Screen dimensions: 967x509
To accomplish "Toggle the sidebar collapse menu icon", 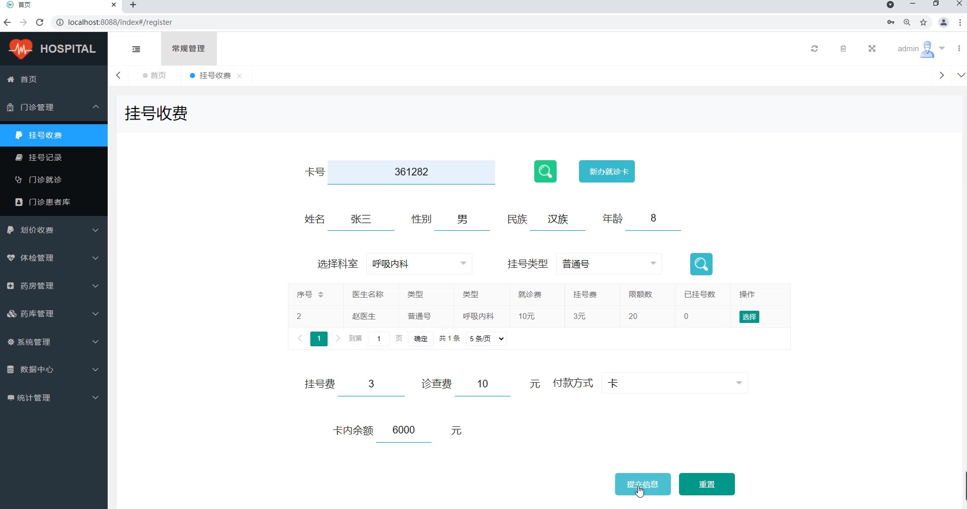I will [x=136, y=49].
